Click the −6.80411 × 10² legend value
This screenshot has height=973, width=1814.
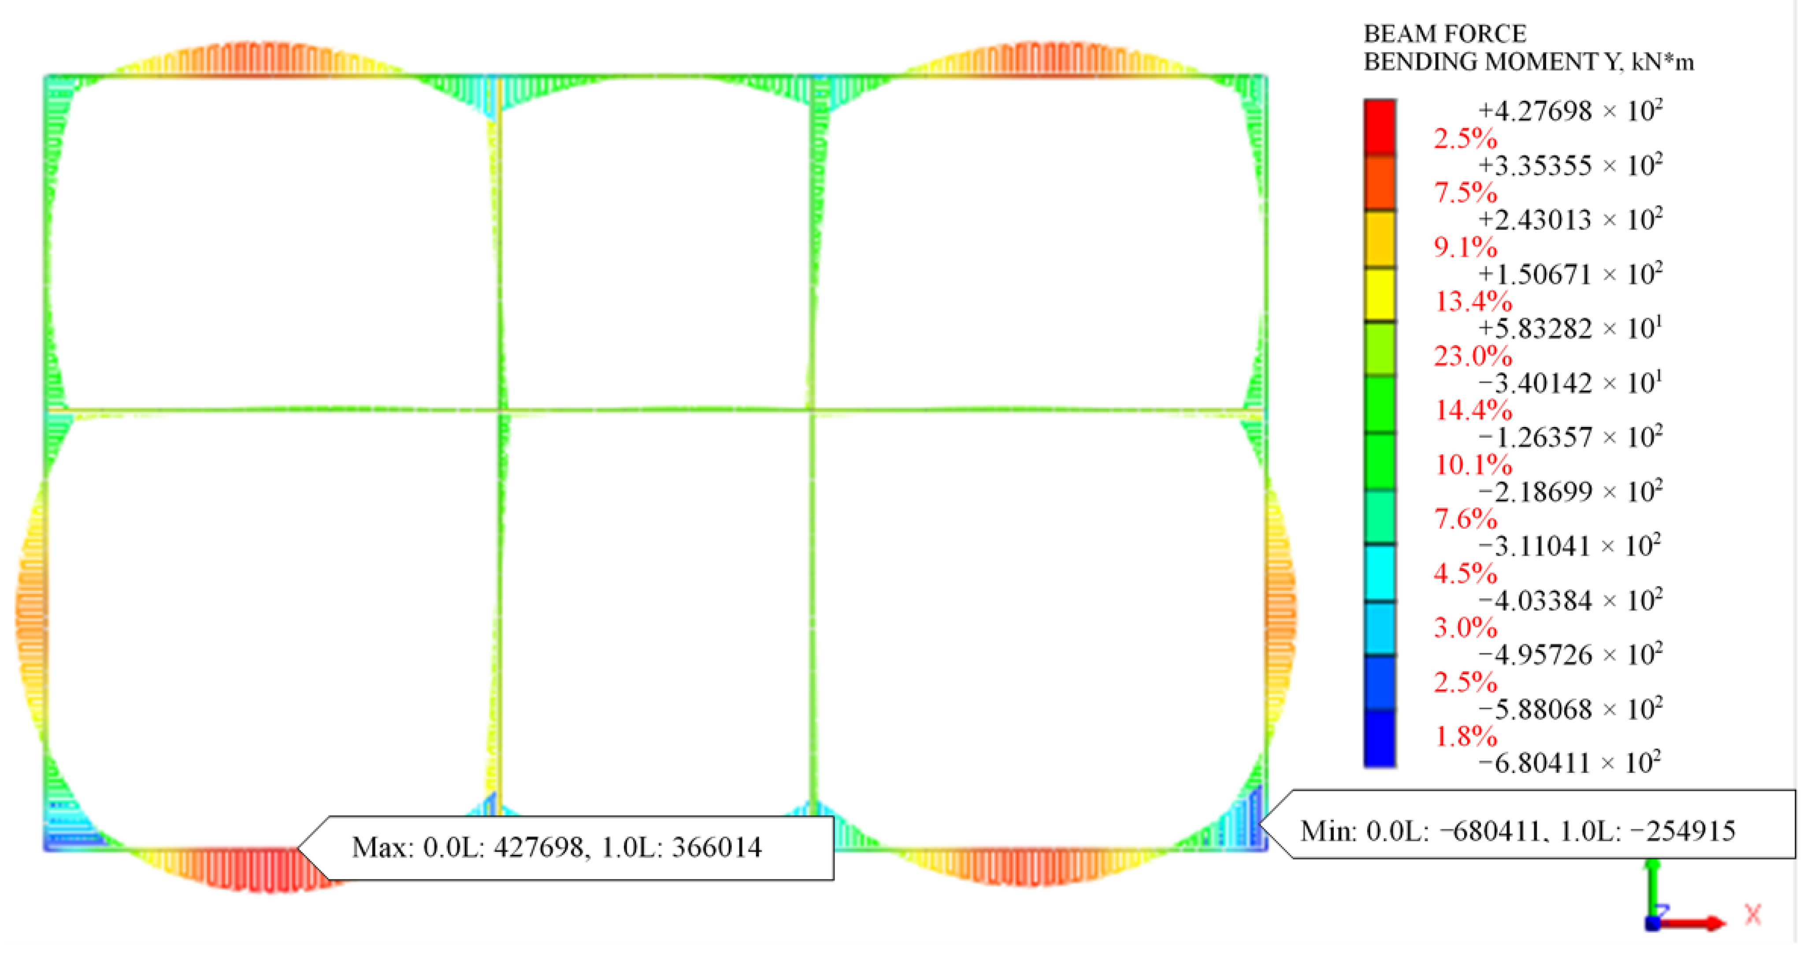pyautogui.click(x=1570, y=763)
